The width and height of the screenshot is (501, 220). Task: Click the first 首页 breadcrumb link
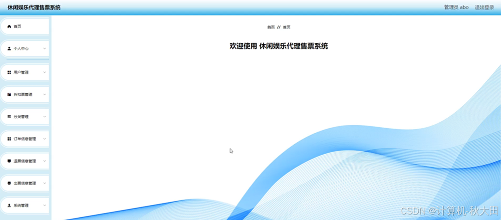(271, 27)
